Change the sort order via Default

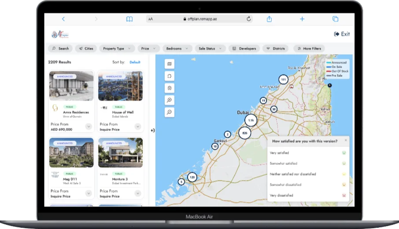pyautogui.click(x=135, y=62)
